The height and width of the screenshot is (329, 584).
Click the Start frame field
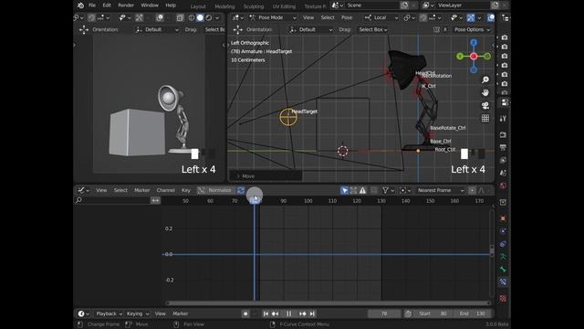pyautogui.click(x=433, y=313)
